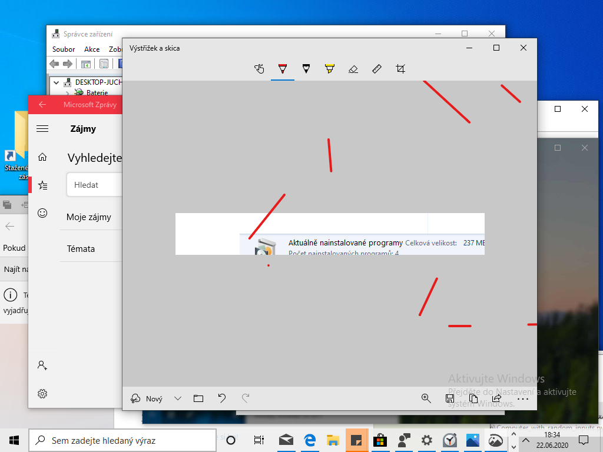Copy the snip to clipboard
The image size is (603, 452).
(x=473, y=398)
